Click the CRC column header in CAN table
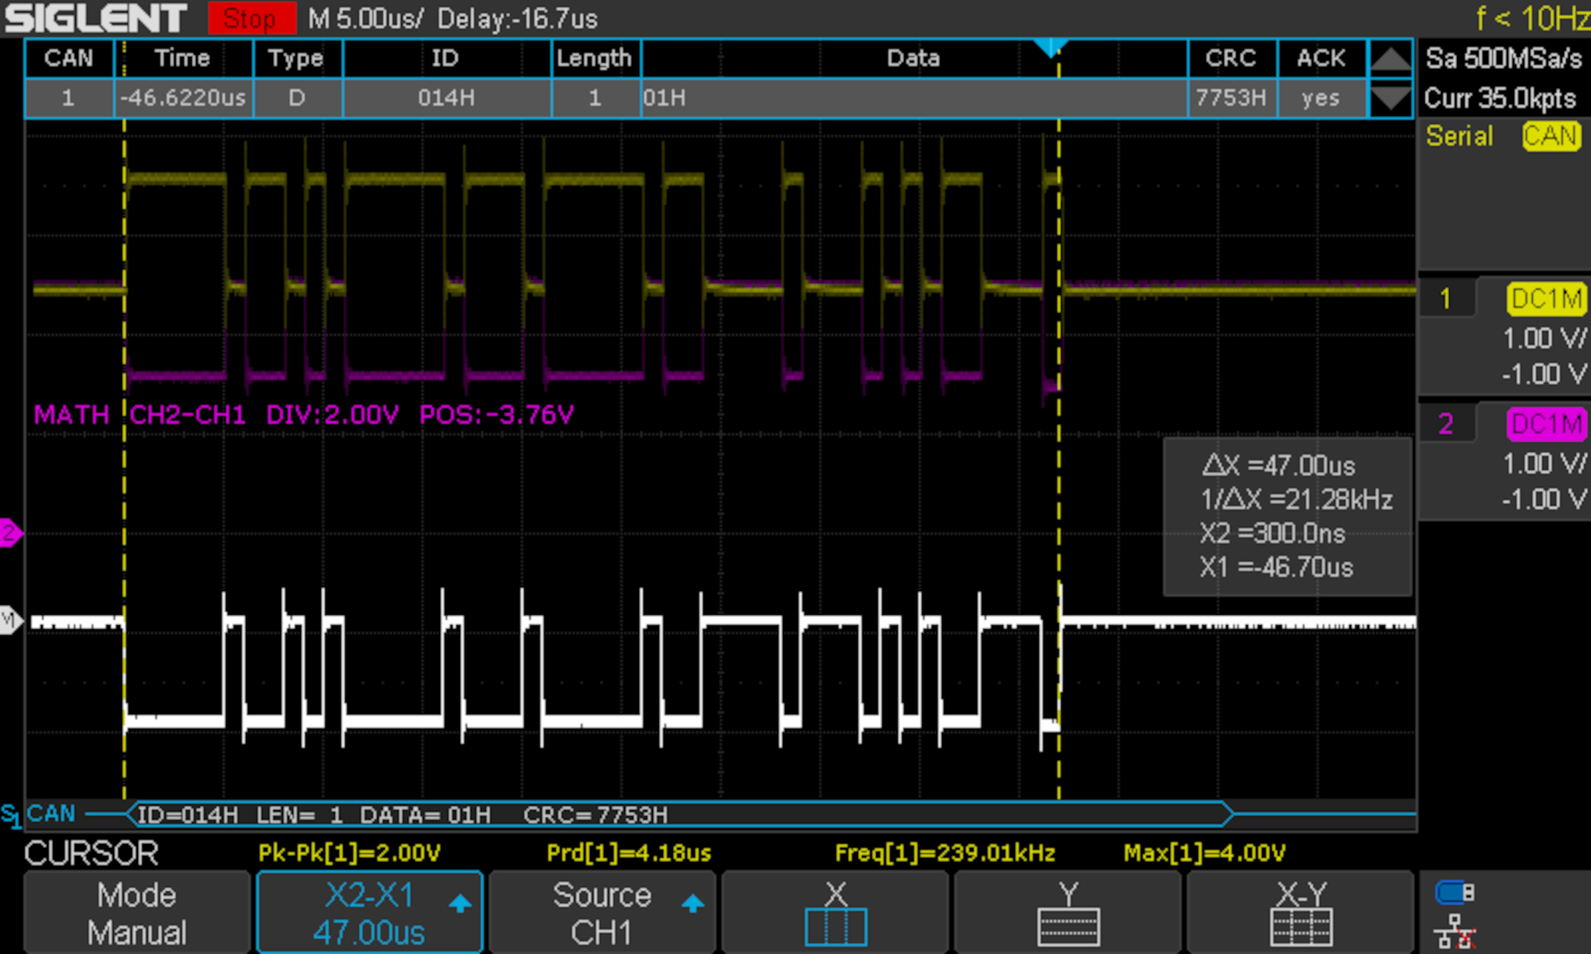This screenshot has width=1591, height=954. coord(1231,59)
